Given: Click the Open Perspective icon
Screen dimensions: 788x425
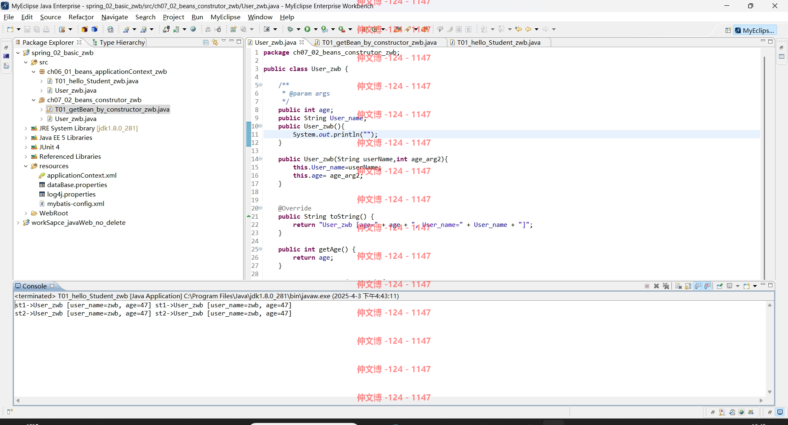Looking at the screenshot, I should 728,30.
